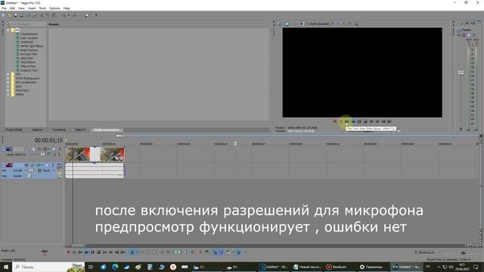Expand the OFX folder
Image resolution: width=484 pixels, height=272 pixels.
click(x=8, y=74)
